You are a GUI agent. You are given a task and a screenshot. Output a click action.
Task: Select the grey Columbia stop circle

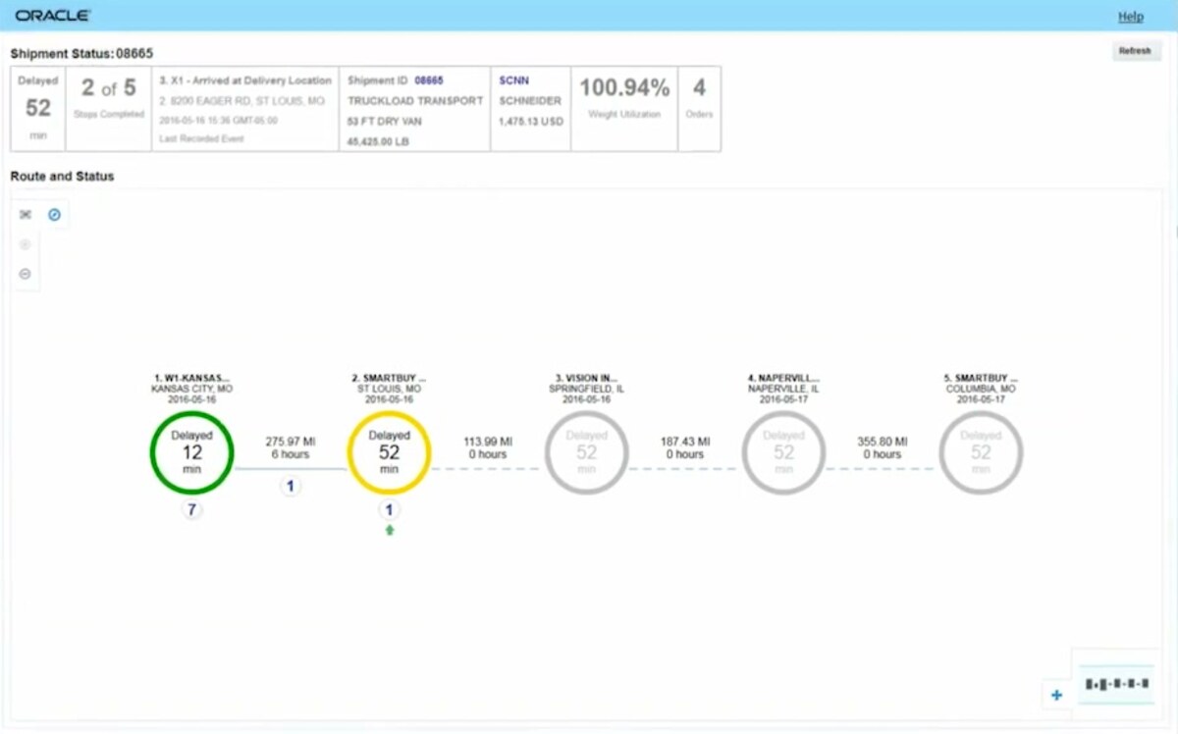[x=982, y=452]
